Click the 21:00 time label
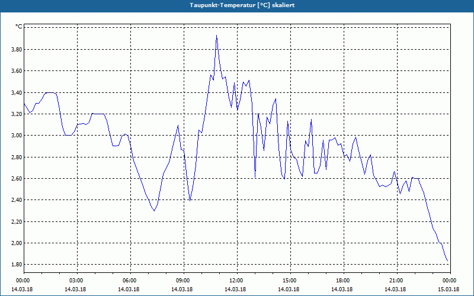The height and width of the screenshot is (296, 474). [x=397, y=281]
